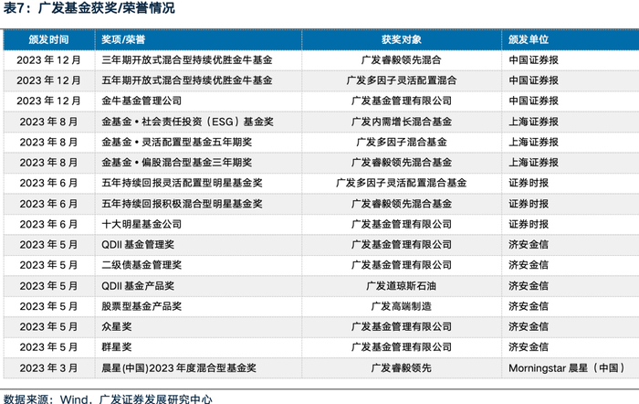The height and width of the screenshot is (404, 639).
Task: Click '2023 年 8 月' in ESG 基金奖 row
Action: coord(48,122)
